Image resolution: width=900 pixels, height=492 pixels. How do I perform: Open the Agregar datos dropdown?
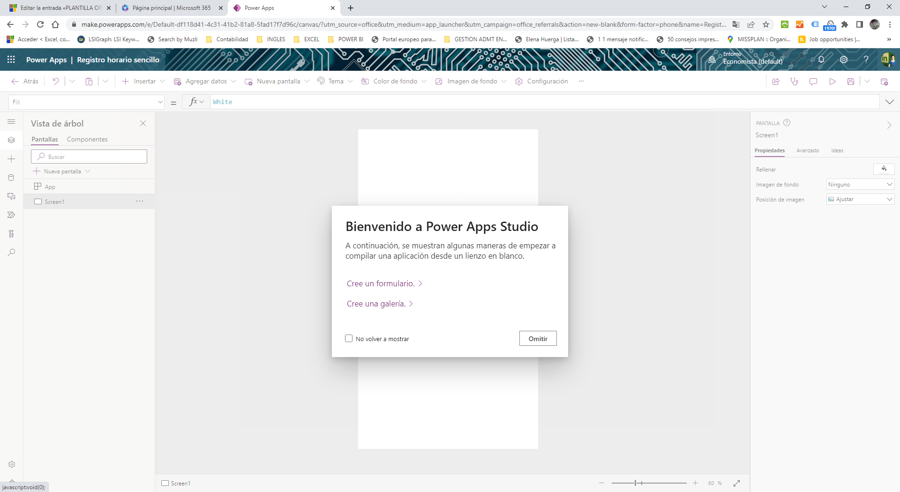tap(205, 81)
